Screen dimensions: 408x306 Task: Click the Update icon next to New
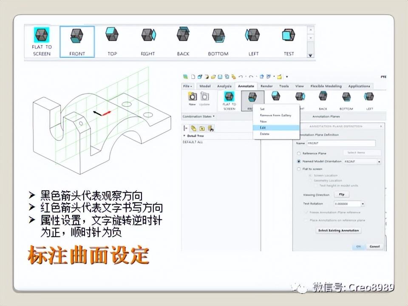[x=205, y=97]
